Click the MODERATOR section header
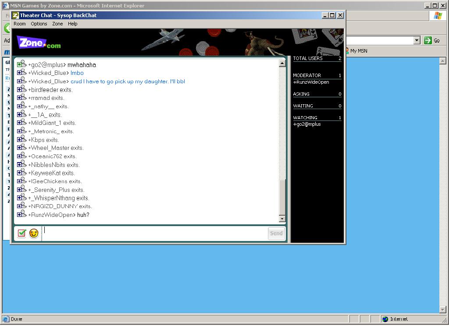Image resolution: width=449 pixels, height=326 pixels. tap(317, 75)
